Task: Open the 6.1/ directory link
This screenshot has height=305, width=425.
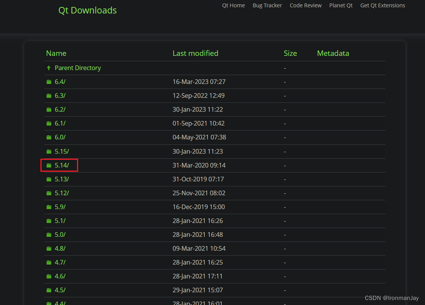Action: [60, 123]
